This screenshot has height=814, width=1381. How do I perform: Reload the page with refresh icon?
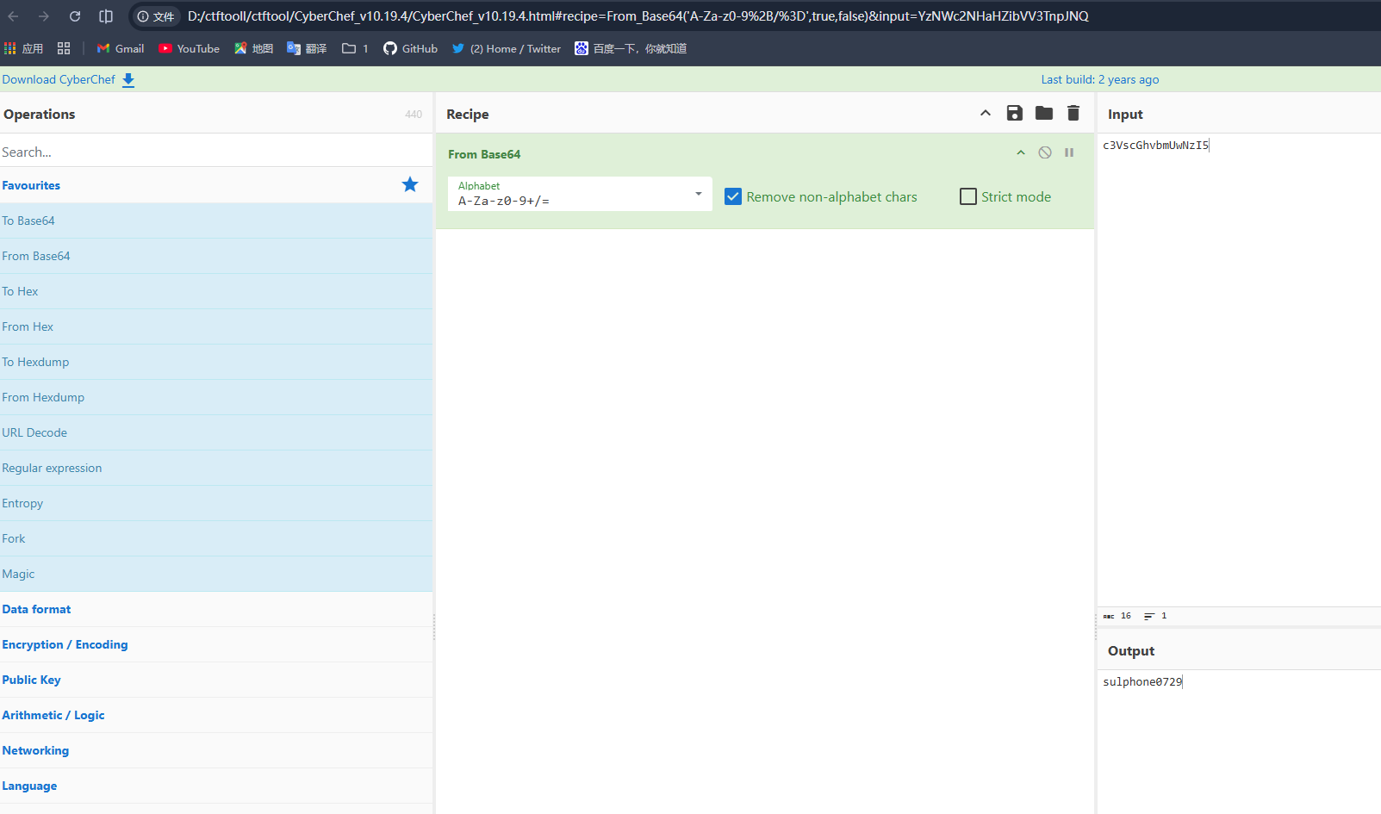[75, 16]
